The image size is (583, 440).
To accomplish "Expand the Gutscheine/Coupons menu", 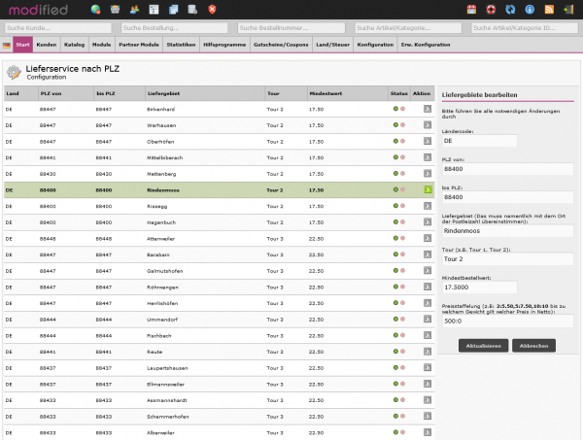I will [280, 46].
